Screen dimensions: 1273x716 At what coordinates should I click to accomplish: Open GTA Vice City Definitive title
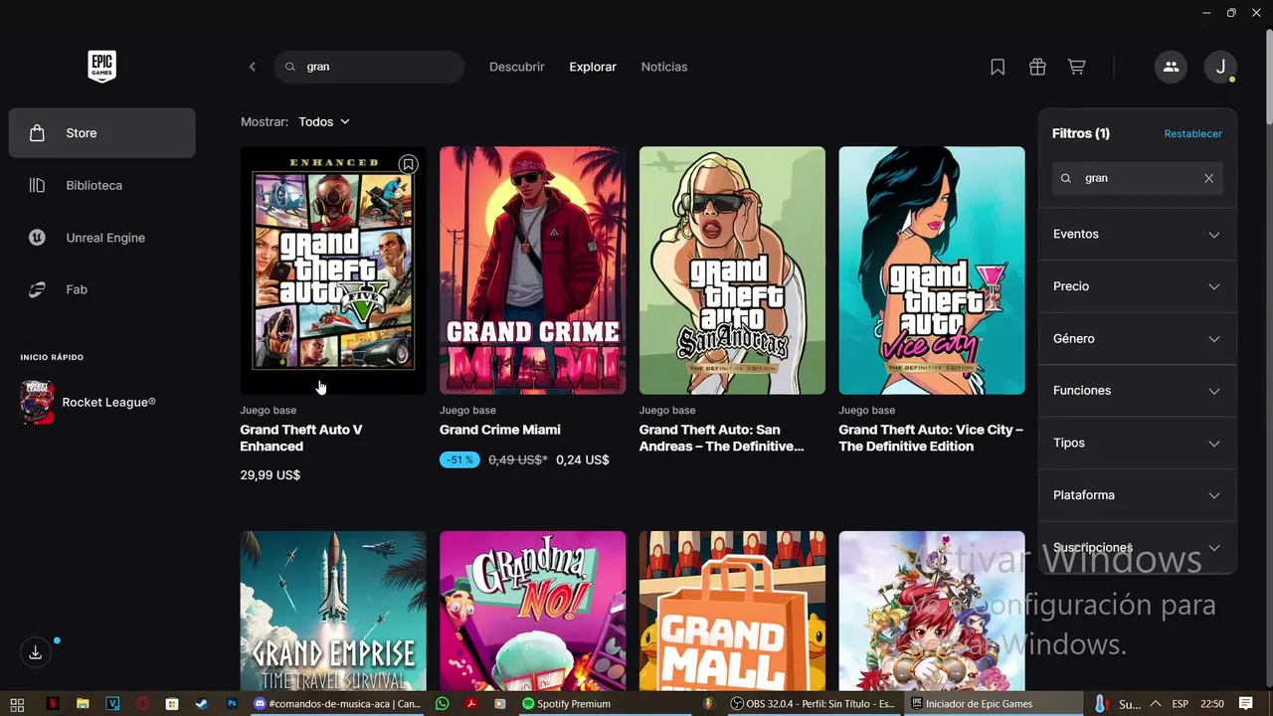coord(931,438)
